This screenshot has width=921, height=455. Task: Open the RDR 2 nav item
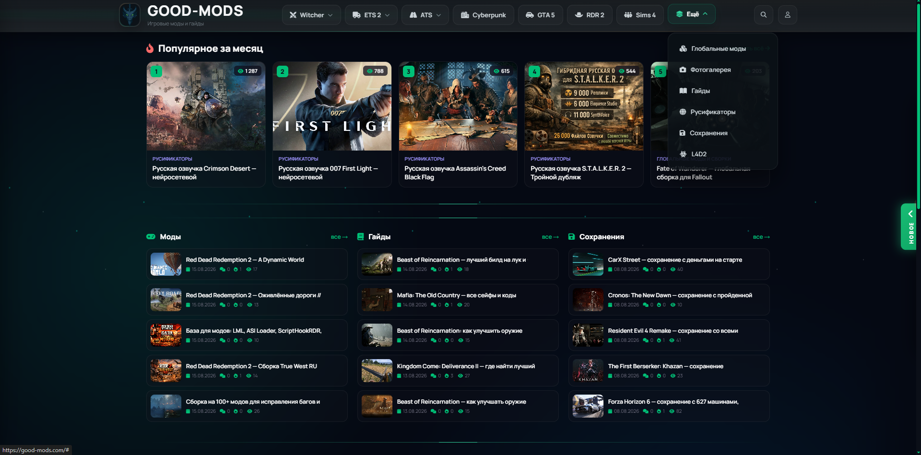point(590,15)
